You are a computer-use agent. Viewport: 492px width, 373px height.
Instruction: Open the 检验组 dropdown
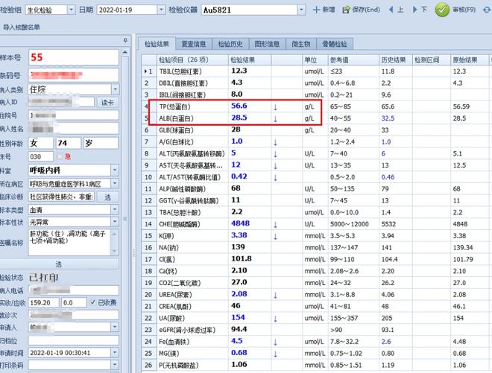(72, 10)
